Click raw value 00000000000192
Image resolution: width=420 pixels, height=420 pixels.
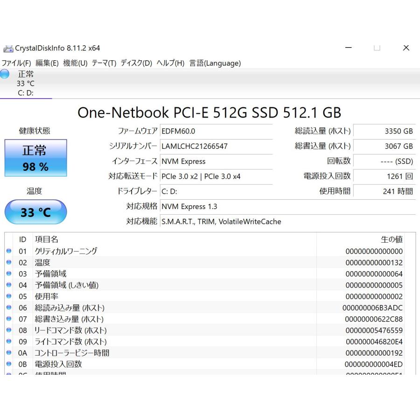tap(374, 353)
